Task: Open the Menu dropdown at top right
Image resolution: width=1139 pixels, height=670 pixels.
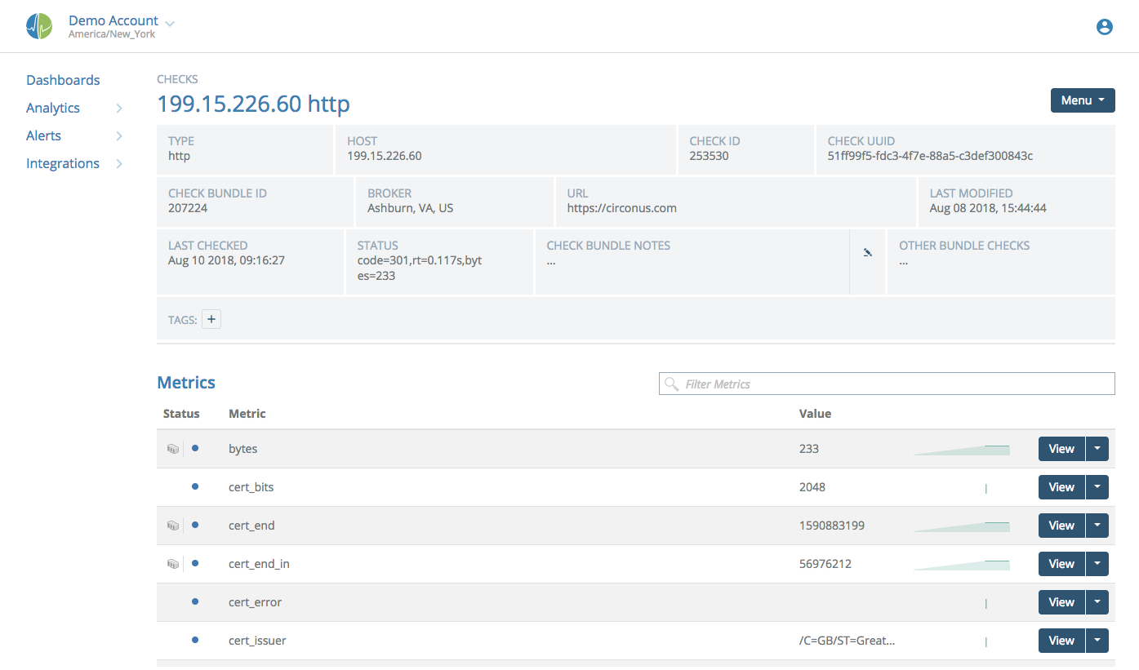Action: click(x=1083, y=100)
